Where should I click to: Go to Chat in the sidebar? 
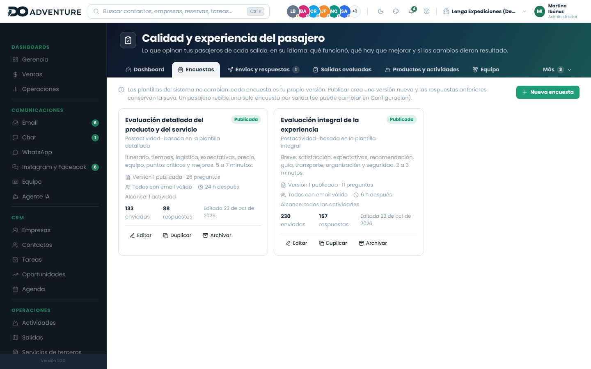click(x=55, y=137)
